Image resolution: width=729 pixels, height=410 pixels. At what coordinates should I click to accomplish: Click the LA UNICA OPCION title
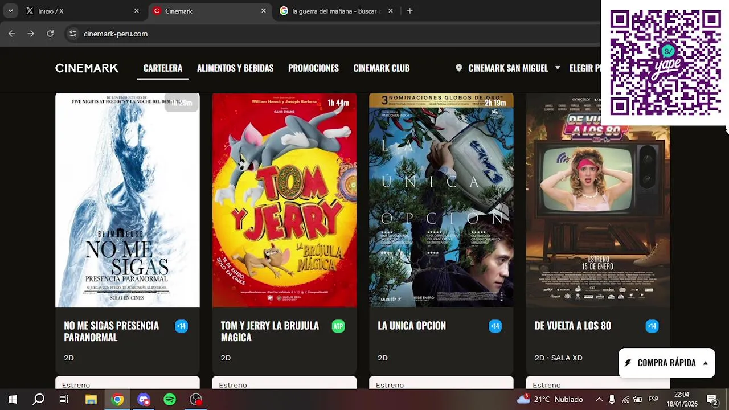[x=412, y=326]
